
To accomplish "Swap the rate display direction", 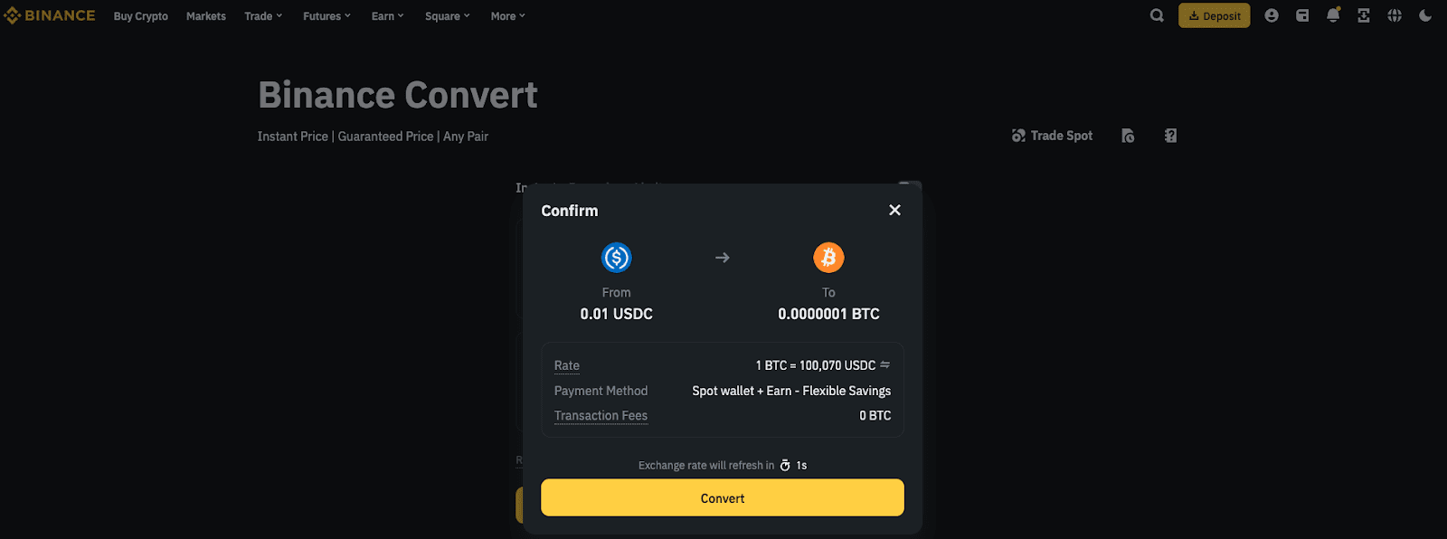I will pyautogui.click(x=885, y=365).
